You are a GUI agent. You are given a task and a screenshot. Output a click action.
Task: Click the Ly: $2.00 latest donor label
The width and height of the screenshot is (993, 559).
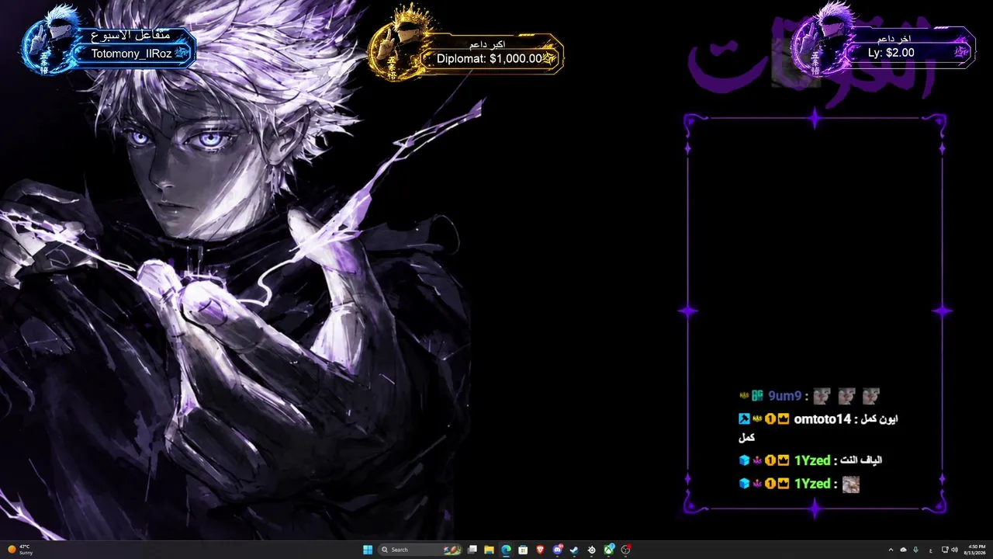click(891, 53)
